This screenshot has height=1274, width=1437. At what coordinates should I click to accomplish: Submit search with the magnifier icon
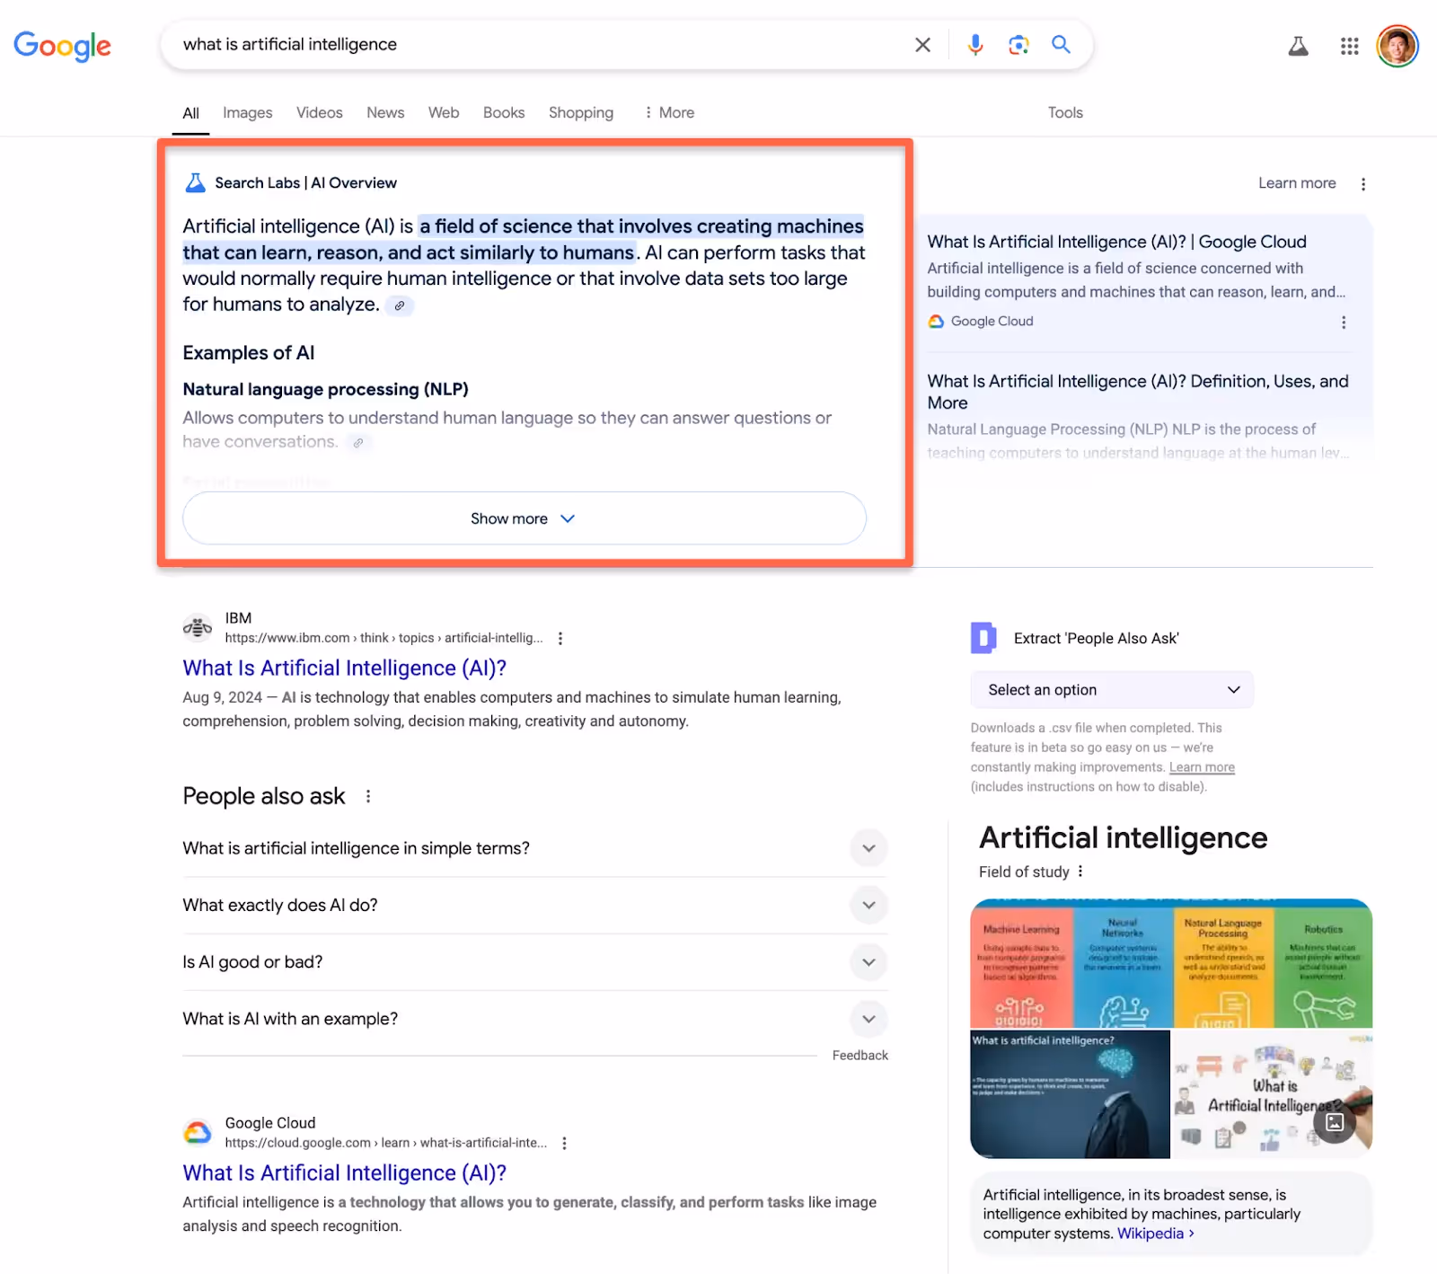pos(1061,44)
